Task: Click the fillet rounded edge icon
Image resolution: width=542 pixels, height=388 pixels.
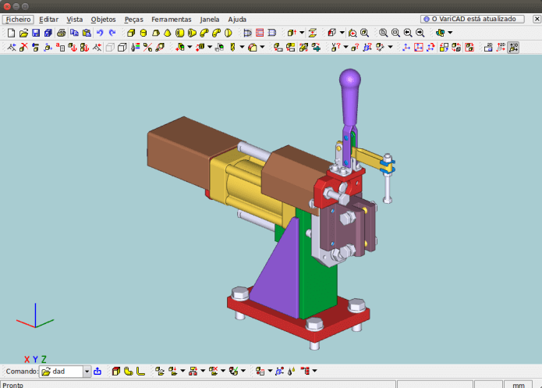Action: 253,47
